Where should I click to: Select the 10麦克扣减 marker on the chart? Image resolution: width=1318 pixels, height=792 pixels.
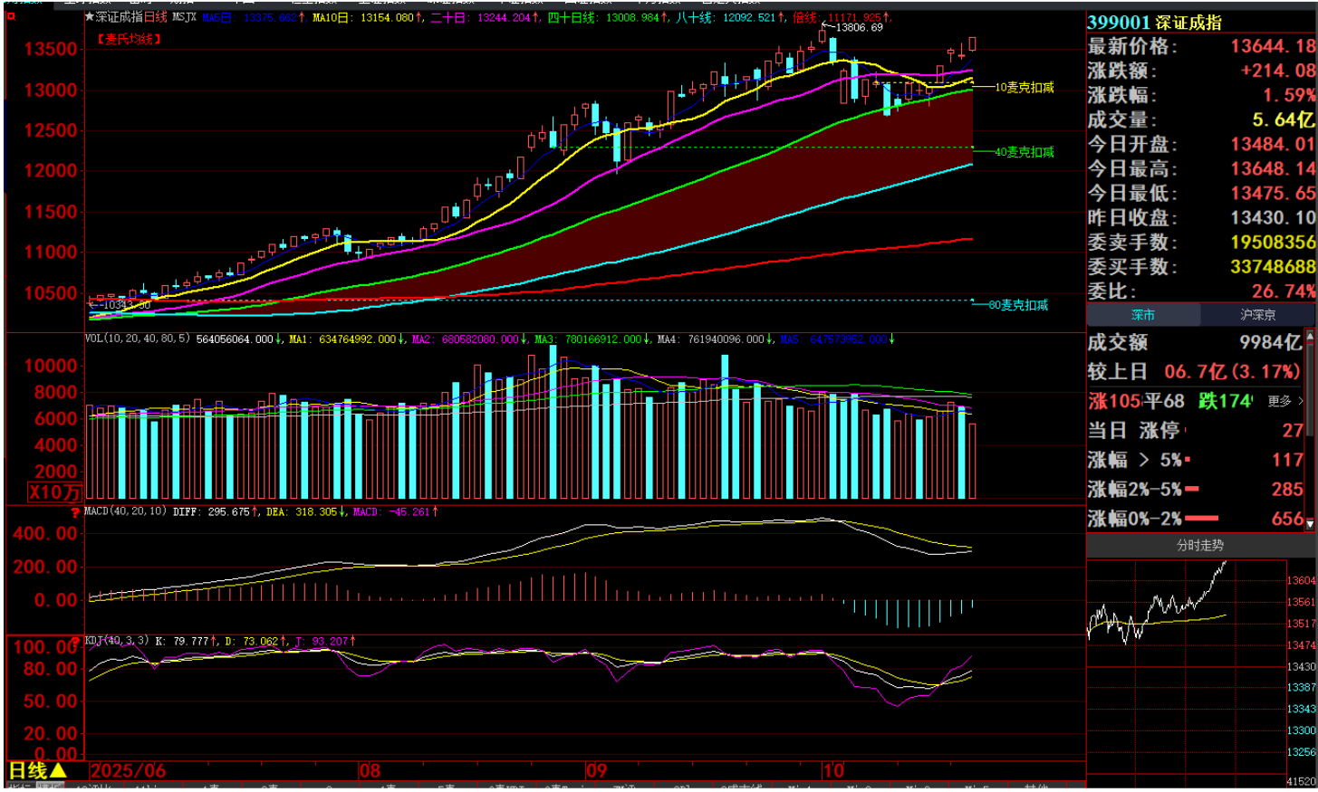coord(1024,88)
